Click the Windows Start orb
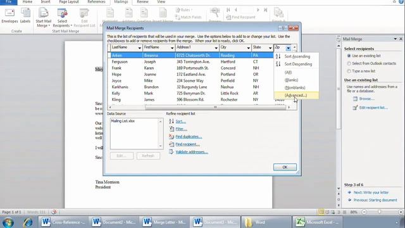Screen dimensions: 405x228 8,222
